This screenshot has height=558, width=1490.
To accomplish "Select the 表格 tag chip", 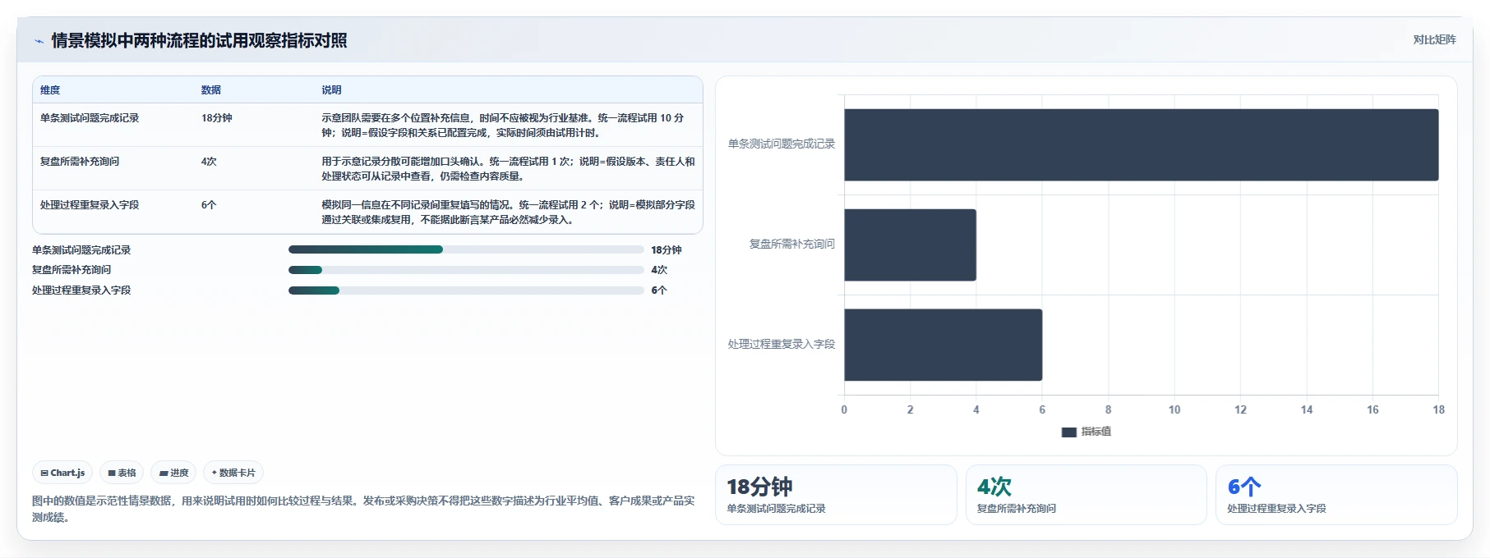I will (x=122, y=473).
